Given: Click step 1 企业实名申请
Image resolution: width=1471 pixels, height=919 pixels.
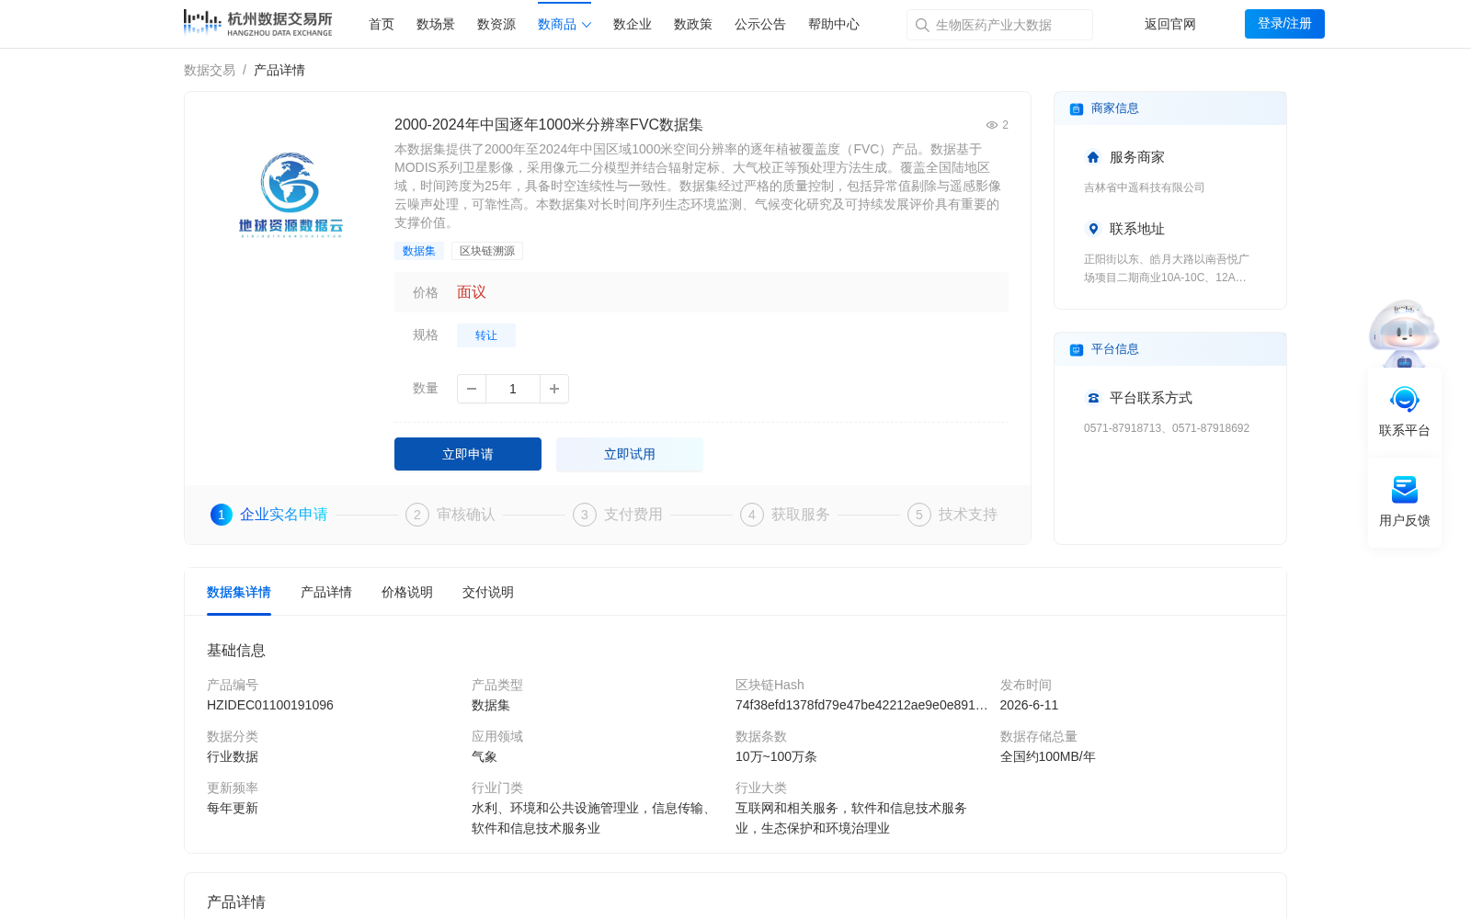Looking at the screenshot, I should point(269,515).
